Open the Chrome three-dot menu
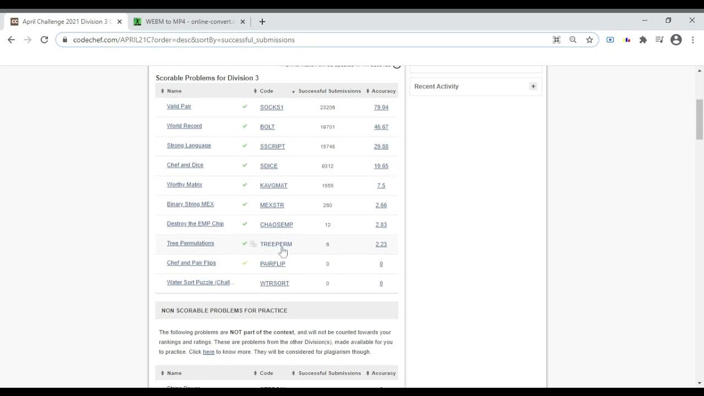 [692, 40]
